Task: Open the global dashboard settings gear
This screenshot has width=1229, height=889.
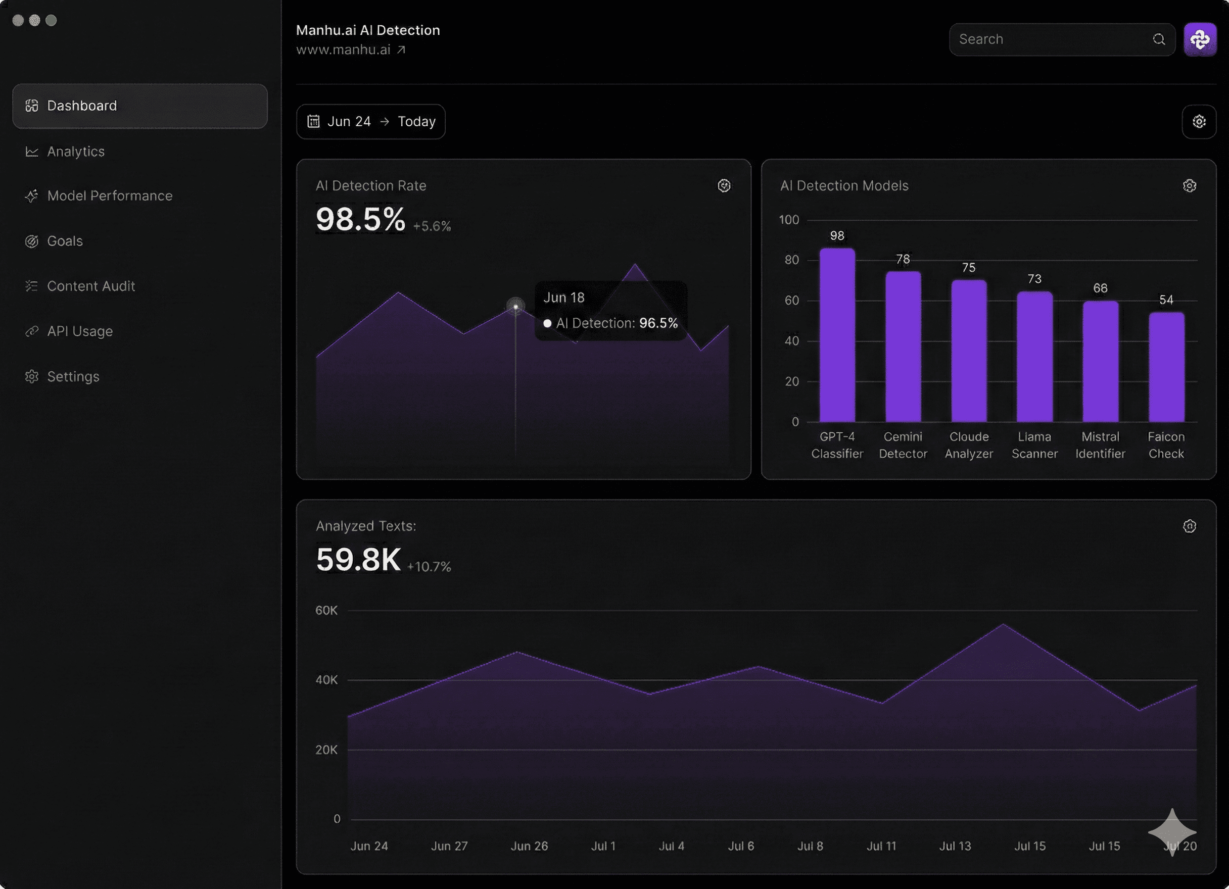Action: tap(1199, 121)
